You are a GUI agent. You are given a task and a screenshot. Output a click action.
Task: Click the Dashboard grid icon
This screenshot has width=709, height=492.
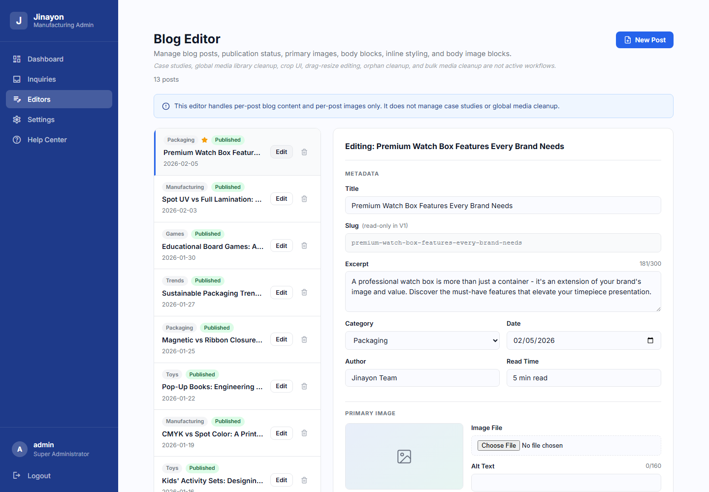pyautogui.click(x=17, y=59)
